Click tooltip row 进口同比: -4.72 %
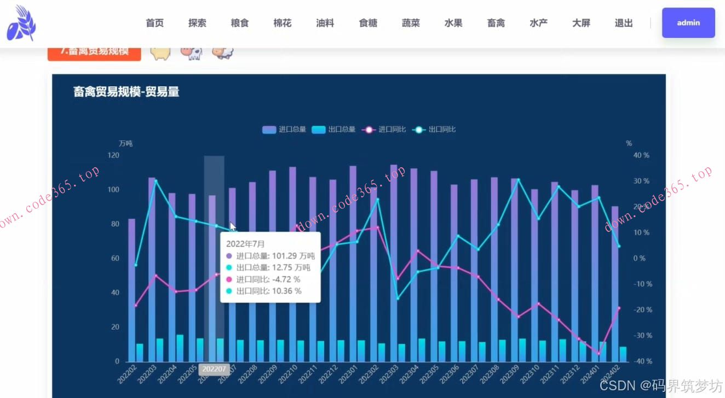Viewport: 725px width, 398px height. point(263,279)
